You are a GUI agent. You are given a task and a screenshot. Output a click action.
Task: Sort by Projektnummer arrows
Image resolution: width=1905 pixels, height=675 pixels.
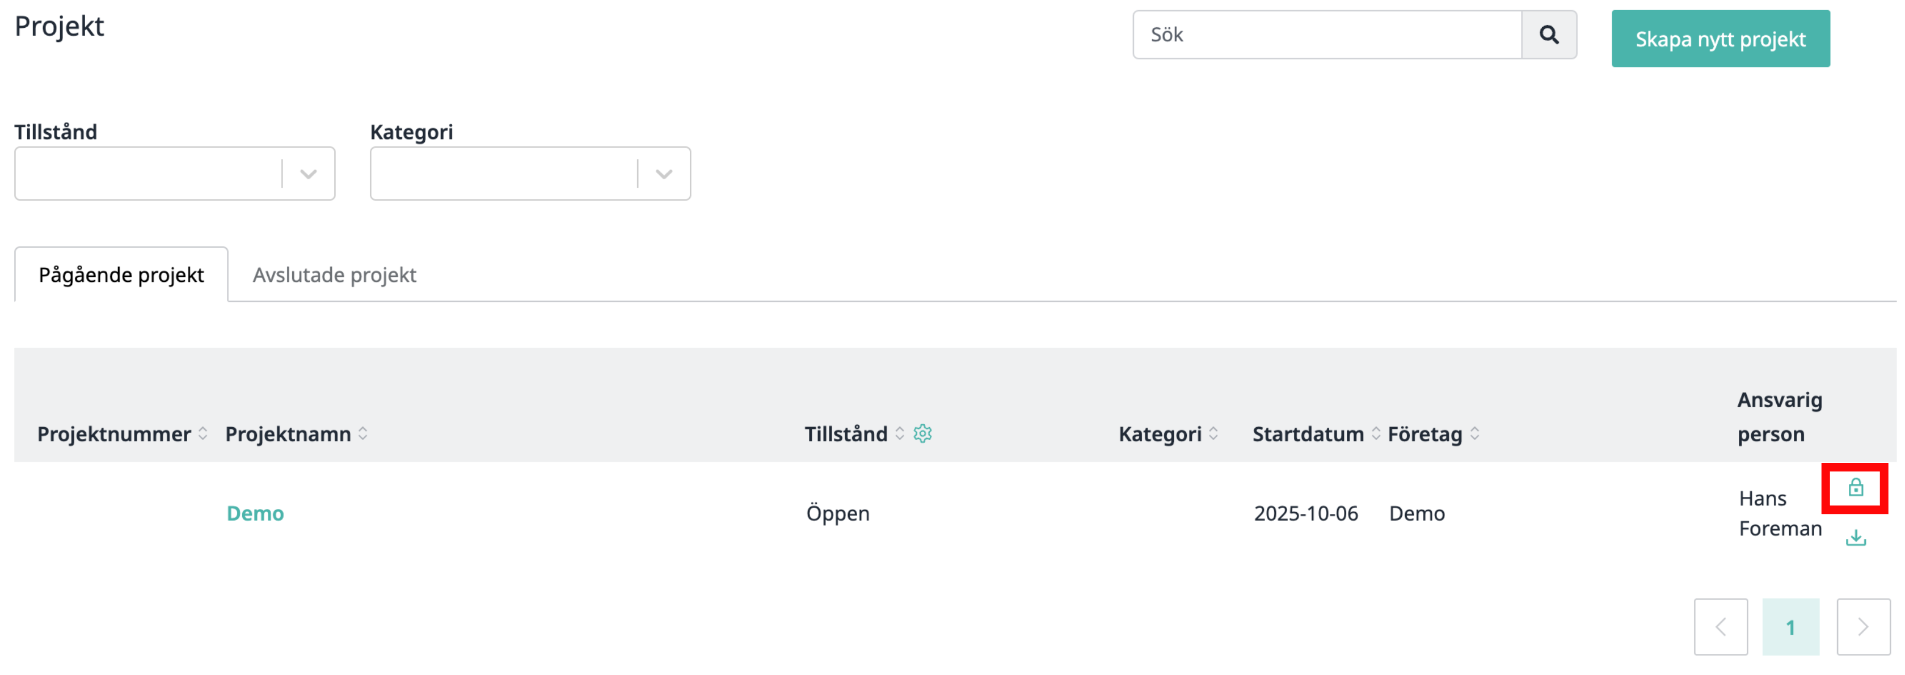coord(203,434)
